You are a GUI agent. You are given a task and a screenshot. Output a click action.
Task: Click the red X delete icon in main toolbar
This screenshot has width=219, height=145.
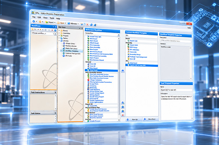88,24
